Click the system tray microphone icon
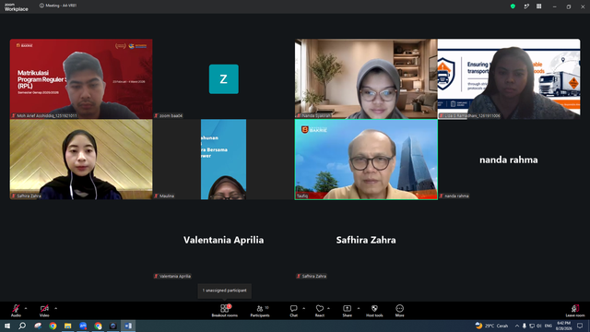The height and width of the screenshot is (332, 590). click(525, 326)
